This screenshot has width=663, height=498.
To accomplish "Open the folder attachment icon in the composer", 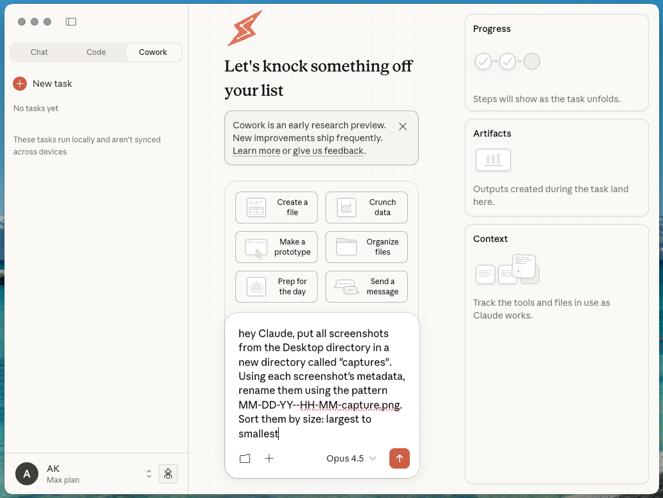I will [245, 458].
